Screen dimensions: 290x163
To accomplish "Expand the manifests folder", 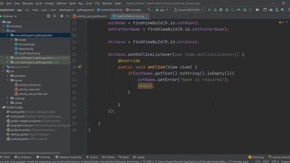I will tap(3, 26).
